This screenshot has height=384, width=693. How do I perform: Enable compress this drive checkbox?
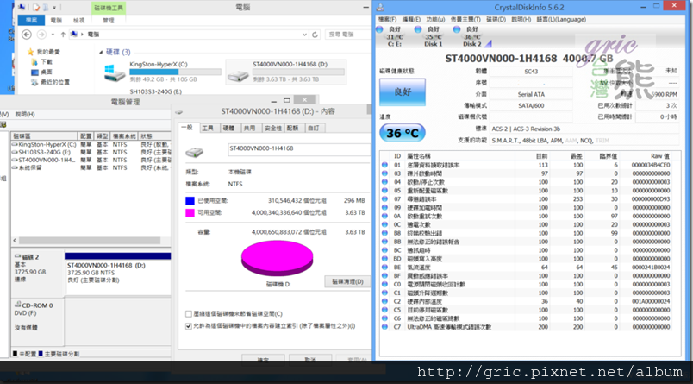[189, 313]
